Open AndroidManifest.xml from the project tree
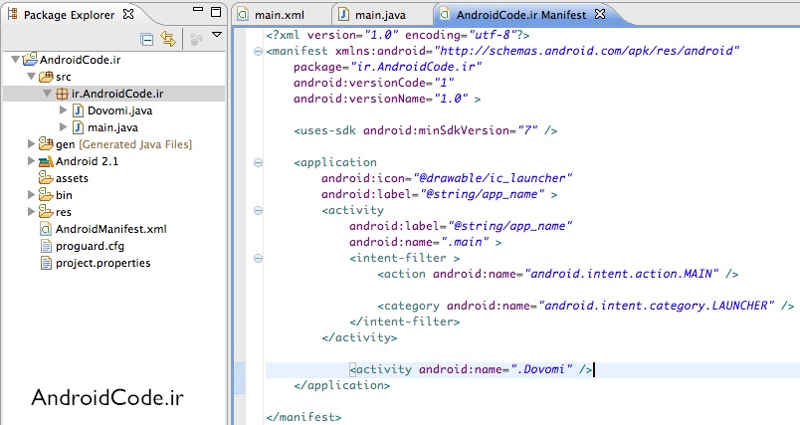The image size is (800, 425). click(x=110, y=229)
